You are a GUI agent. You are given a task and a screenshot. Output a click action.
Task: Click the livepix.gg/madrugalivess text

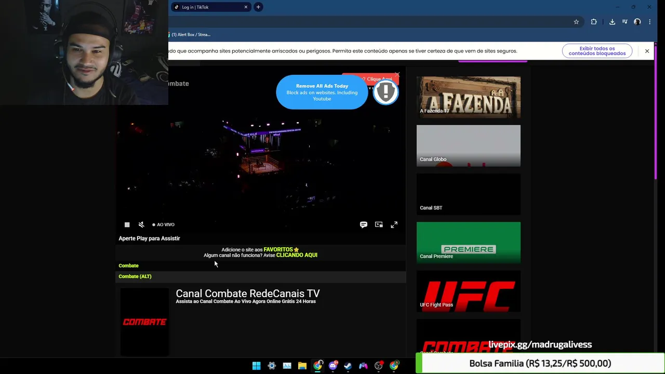point(540,344)
